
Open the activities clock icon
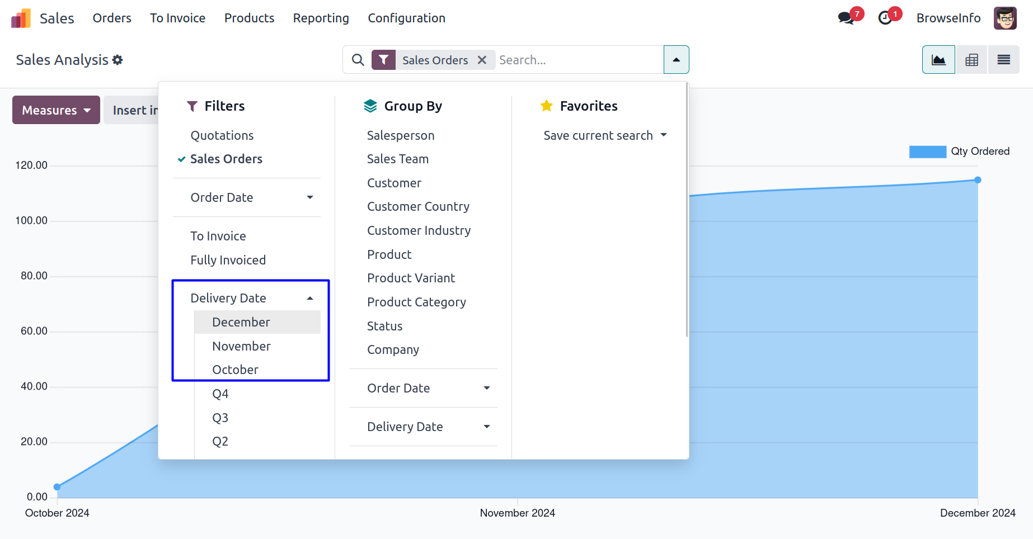[x=885, y=18]
